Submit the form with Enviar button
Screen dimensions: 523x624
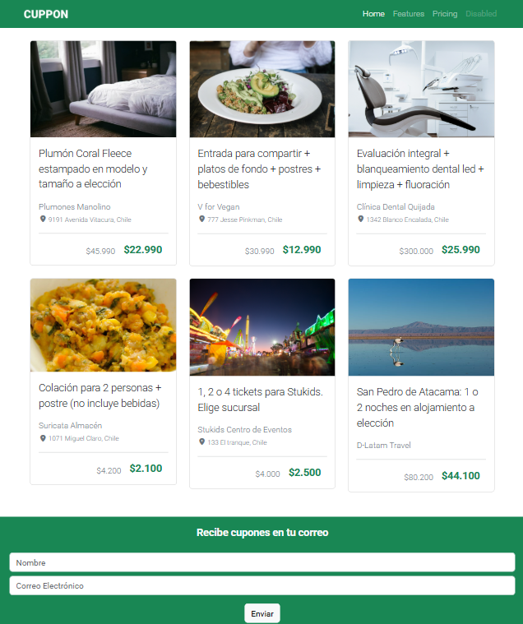point(261,613)
